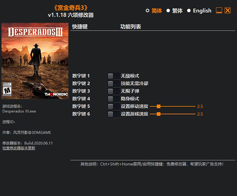Open 检查修改器版本更新 link

click(19, 148)
